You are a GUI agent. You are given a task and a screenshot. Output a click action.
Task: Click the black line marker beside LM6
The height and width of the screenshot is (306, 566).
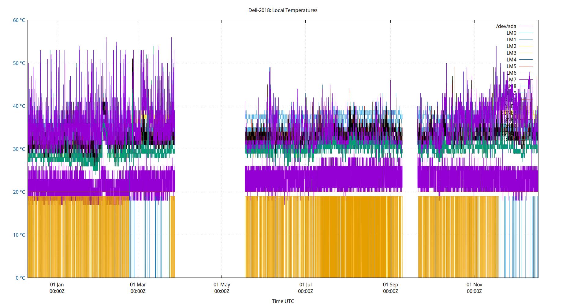526,73
